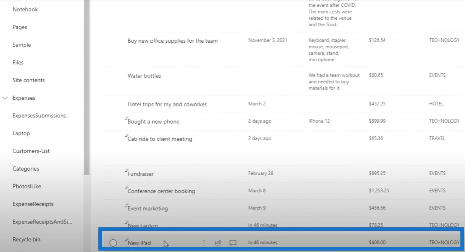465x252 pixels.
Task: Open the 'New iPad' item title
Action: coord(139,243)
